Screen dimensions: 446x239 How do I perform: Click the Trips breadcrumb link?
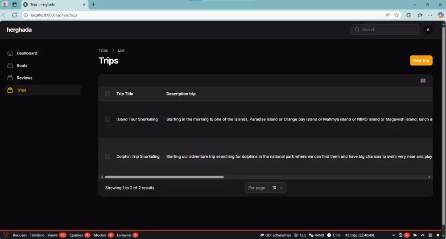(103, 50)
